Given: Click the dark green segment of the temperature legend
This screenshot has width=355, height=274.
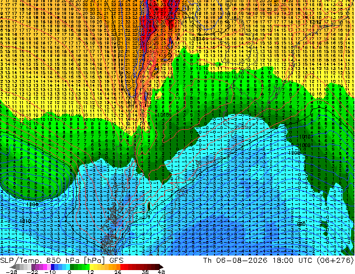Looking at the screenshot, I should click(72, 267).
